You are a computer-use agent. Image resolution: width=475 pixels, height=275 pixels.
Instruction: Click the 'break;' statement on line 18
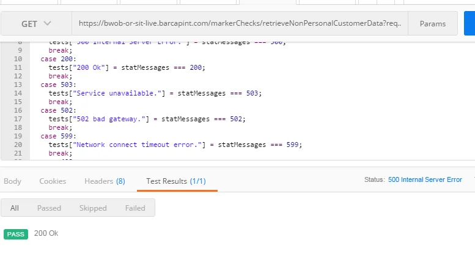(61, 128)
